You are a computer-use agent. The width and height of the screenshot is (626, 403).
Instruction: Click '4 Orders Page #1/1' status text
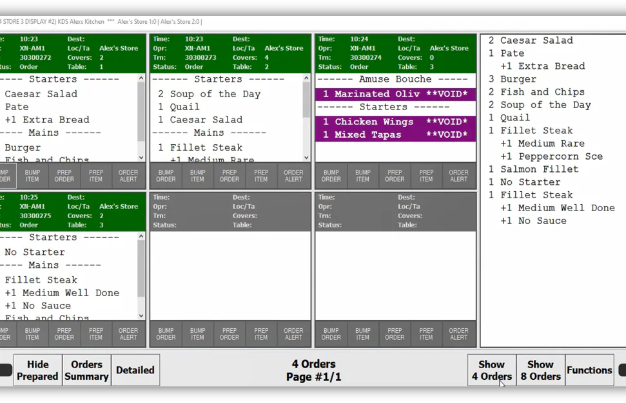[x=314, y=370]
